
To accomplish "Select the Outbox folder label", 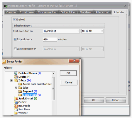I will pyautogui.click(x=22, y=102).
